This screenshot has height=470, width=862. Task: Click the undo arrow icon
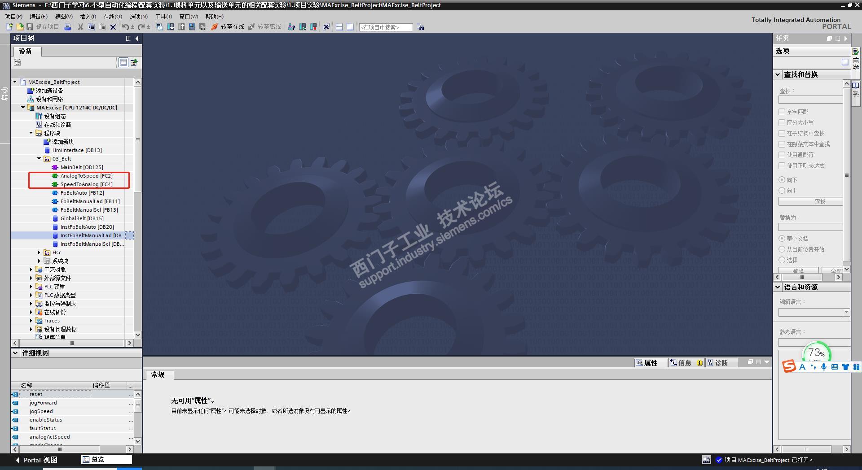click(x=125, y=27)
